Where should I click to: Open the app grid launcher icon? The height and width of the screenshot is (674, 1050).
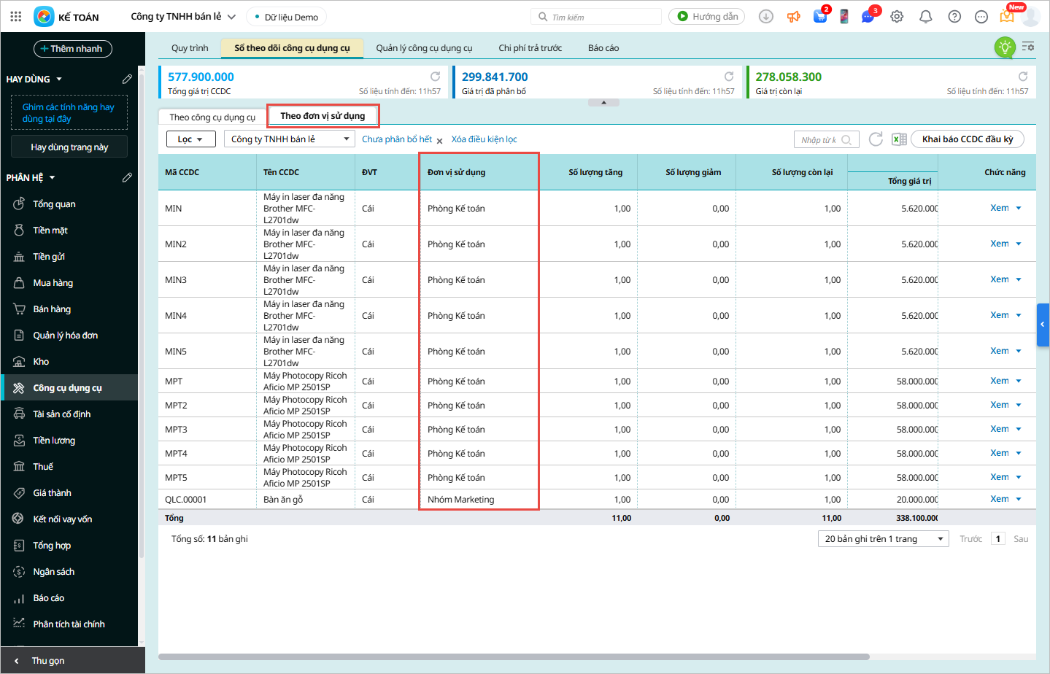(16, 17)
